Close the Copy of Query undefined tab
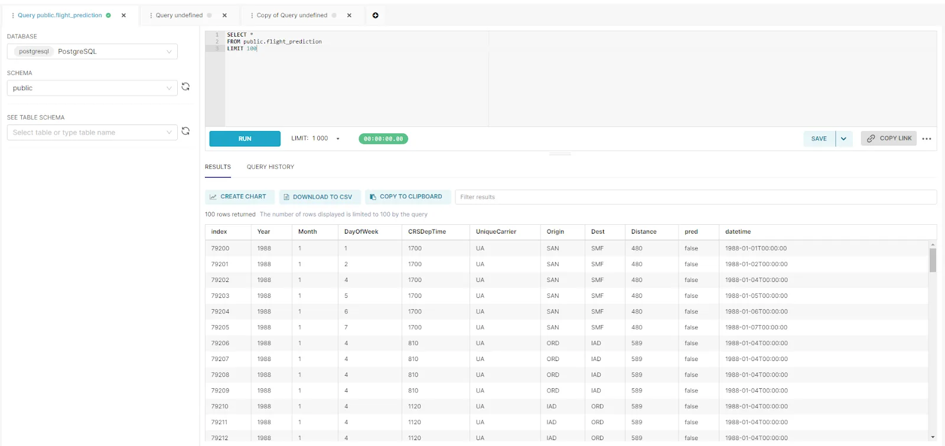 pos(349,15)
